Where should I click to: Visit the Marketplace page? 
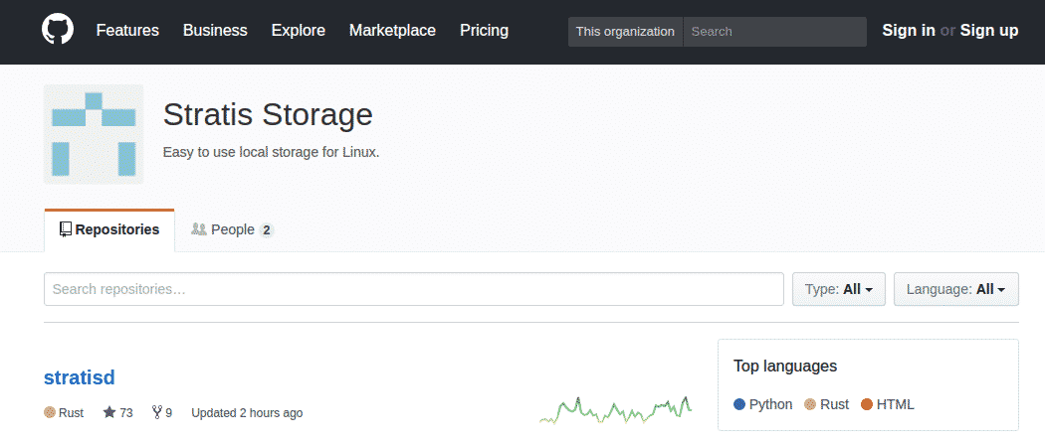pos(392,31)
